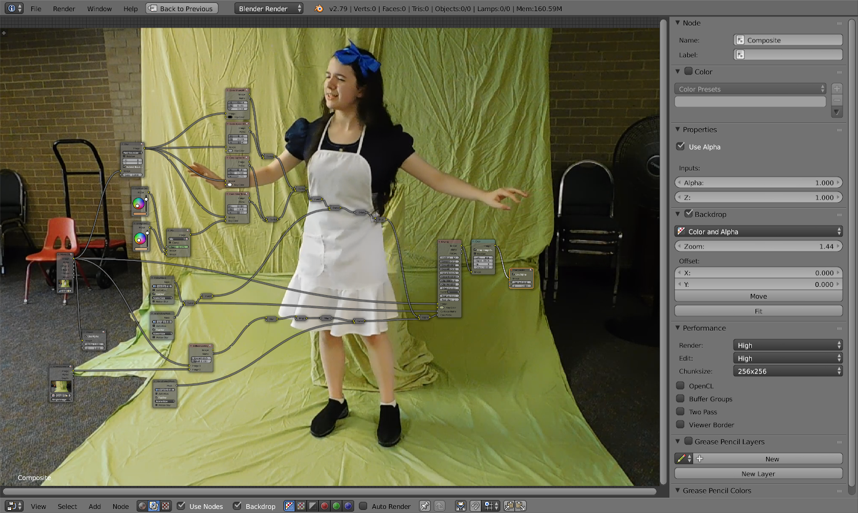858x513 pixels.
Task: Click the pin node tree icon
Action: 424,506
